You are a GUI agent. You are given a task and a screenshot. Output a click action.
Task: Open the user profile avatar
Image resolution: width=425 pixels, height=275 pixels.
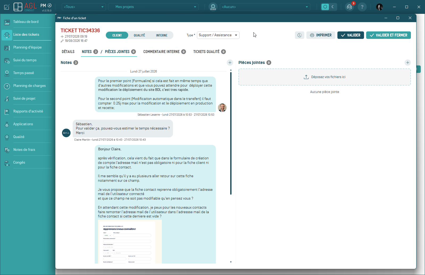point(379,7)
